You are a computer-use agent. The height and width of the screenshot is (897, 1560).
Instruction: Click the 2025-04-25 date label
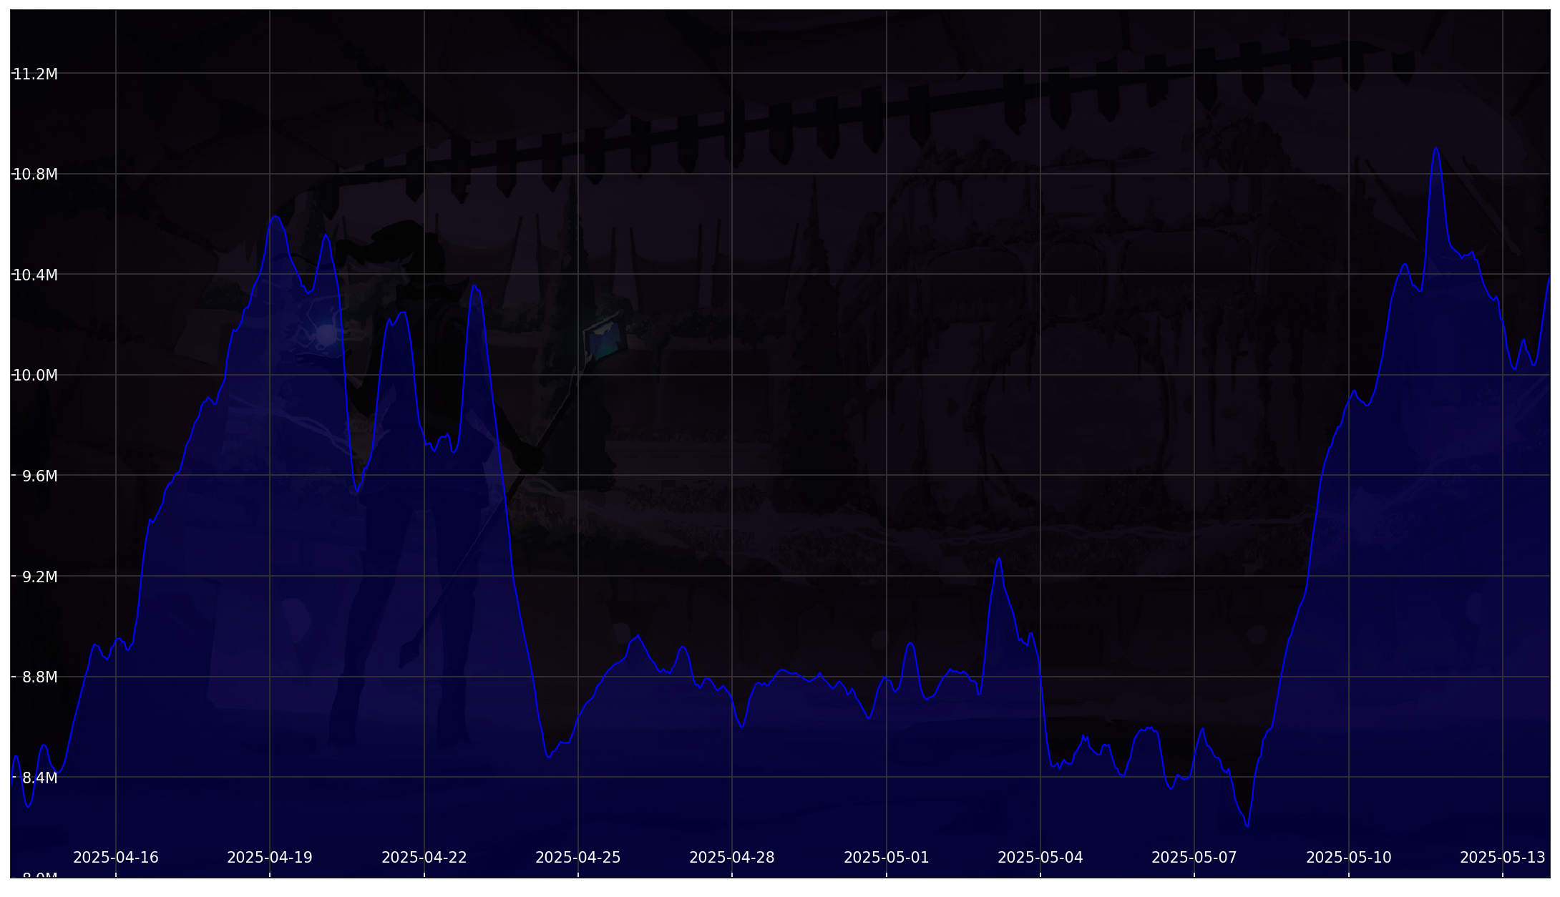(578, 858)
